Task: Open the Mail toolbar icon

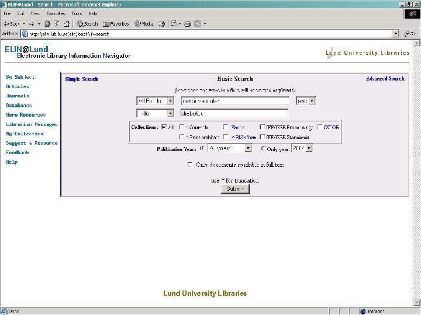Action: (x=174, y=24)
